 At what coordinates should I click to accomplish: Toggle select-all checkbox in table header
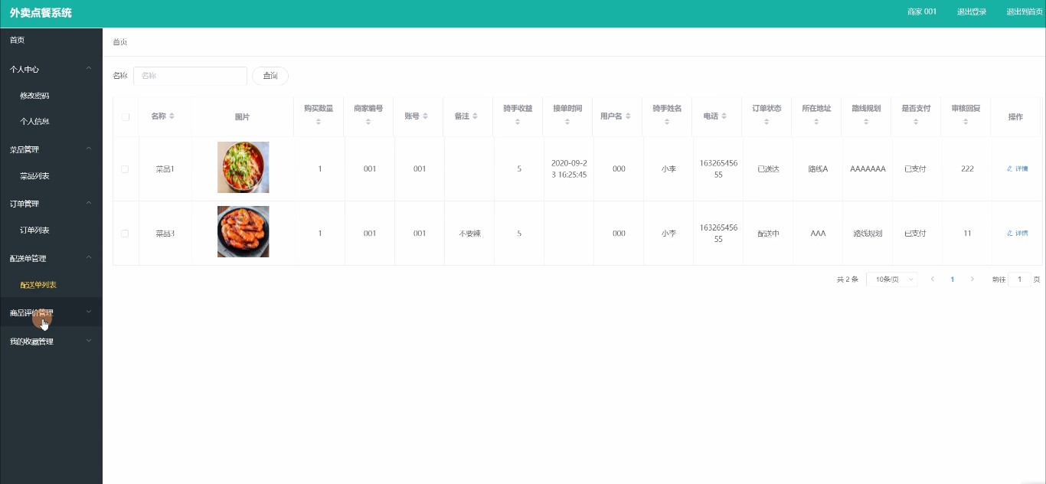(126, 117)
